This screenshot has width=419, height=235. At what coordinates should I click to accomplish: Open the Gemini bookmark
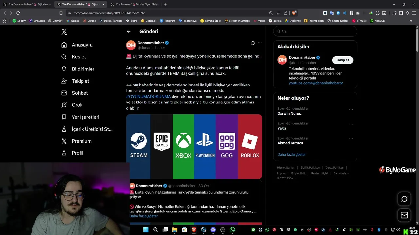[x=73, y=21]
